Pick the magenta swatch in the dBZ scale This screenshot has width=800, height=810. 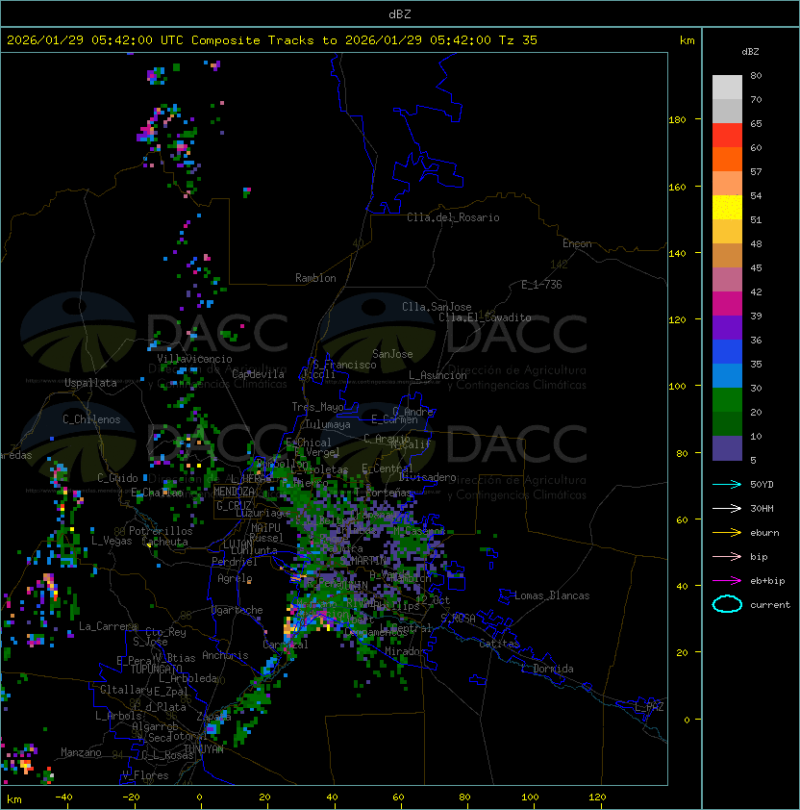tap(727, 304)
